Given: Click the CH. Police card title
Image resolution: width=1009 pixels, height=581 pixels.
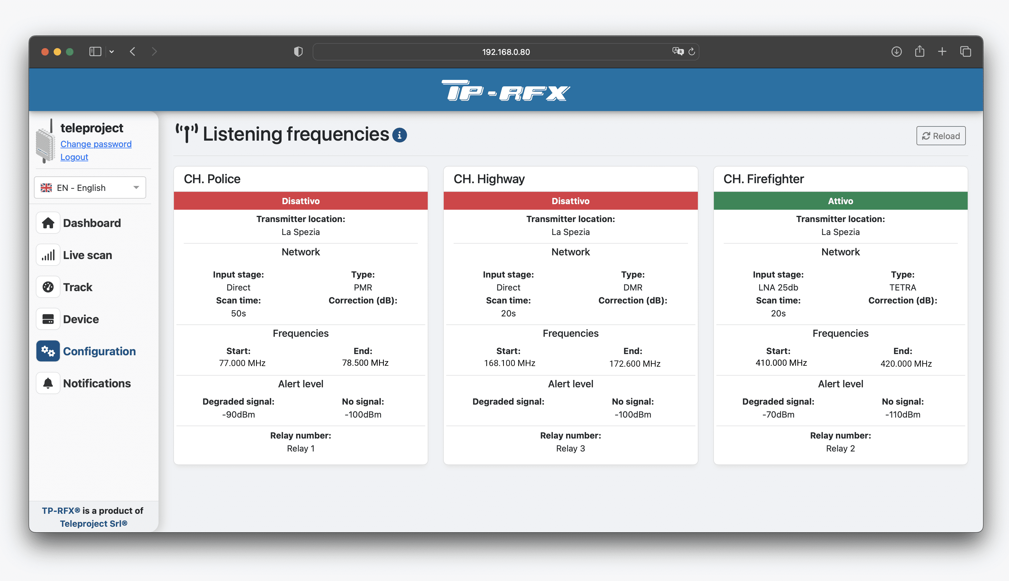Looking at the screenshot, I should point(212,179).
